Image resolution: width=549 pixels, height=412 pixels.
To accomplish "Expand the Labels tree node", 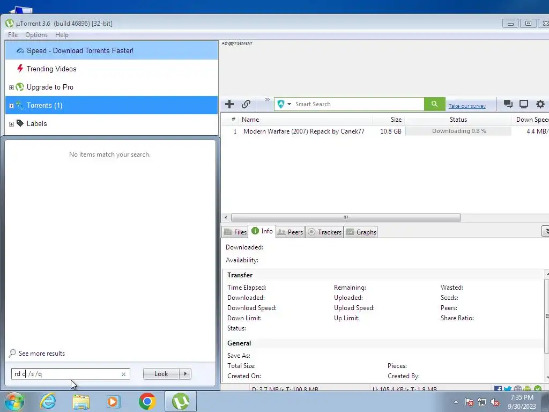I will tap(11, 124).
